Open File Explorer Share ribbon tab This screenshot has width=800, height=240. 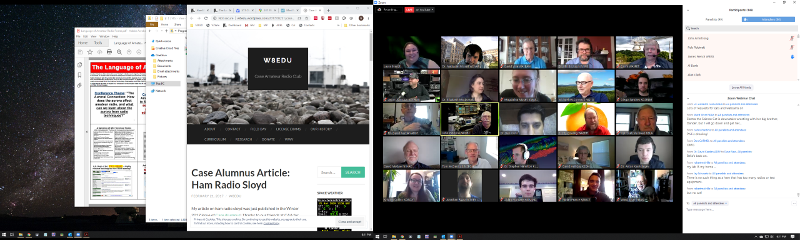tap(177, 24)
